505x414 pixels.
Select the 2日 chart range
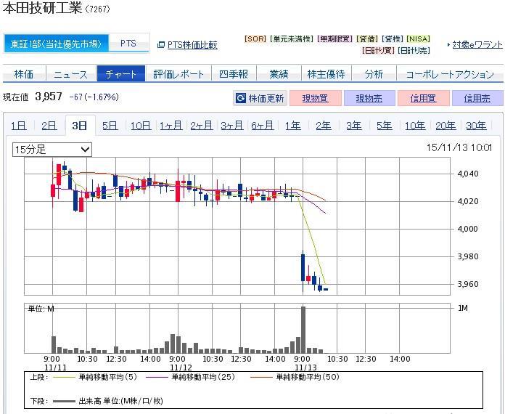(49, 125)
